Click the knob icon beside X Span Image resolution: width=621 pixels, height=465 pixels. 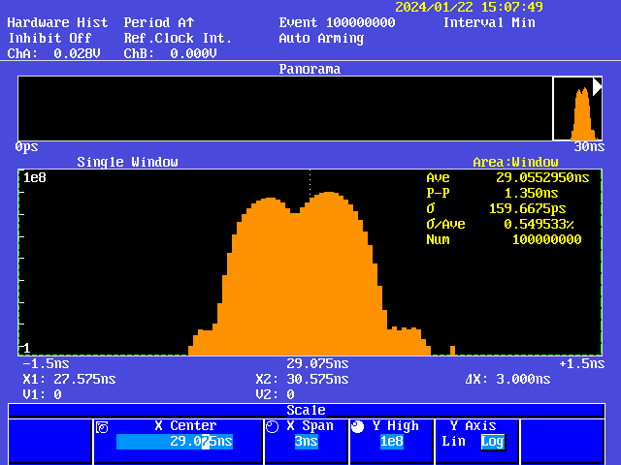pyautogui.click(x=272, y=426)
